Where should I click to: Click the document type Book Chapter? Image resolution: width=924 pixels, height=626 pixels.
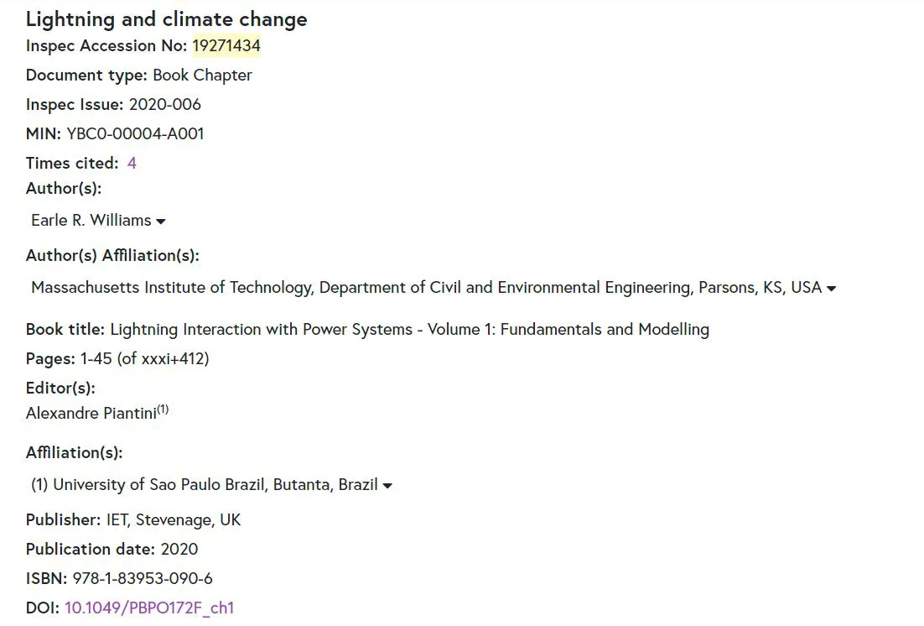[x=202, y=75]
